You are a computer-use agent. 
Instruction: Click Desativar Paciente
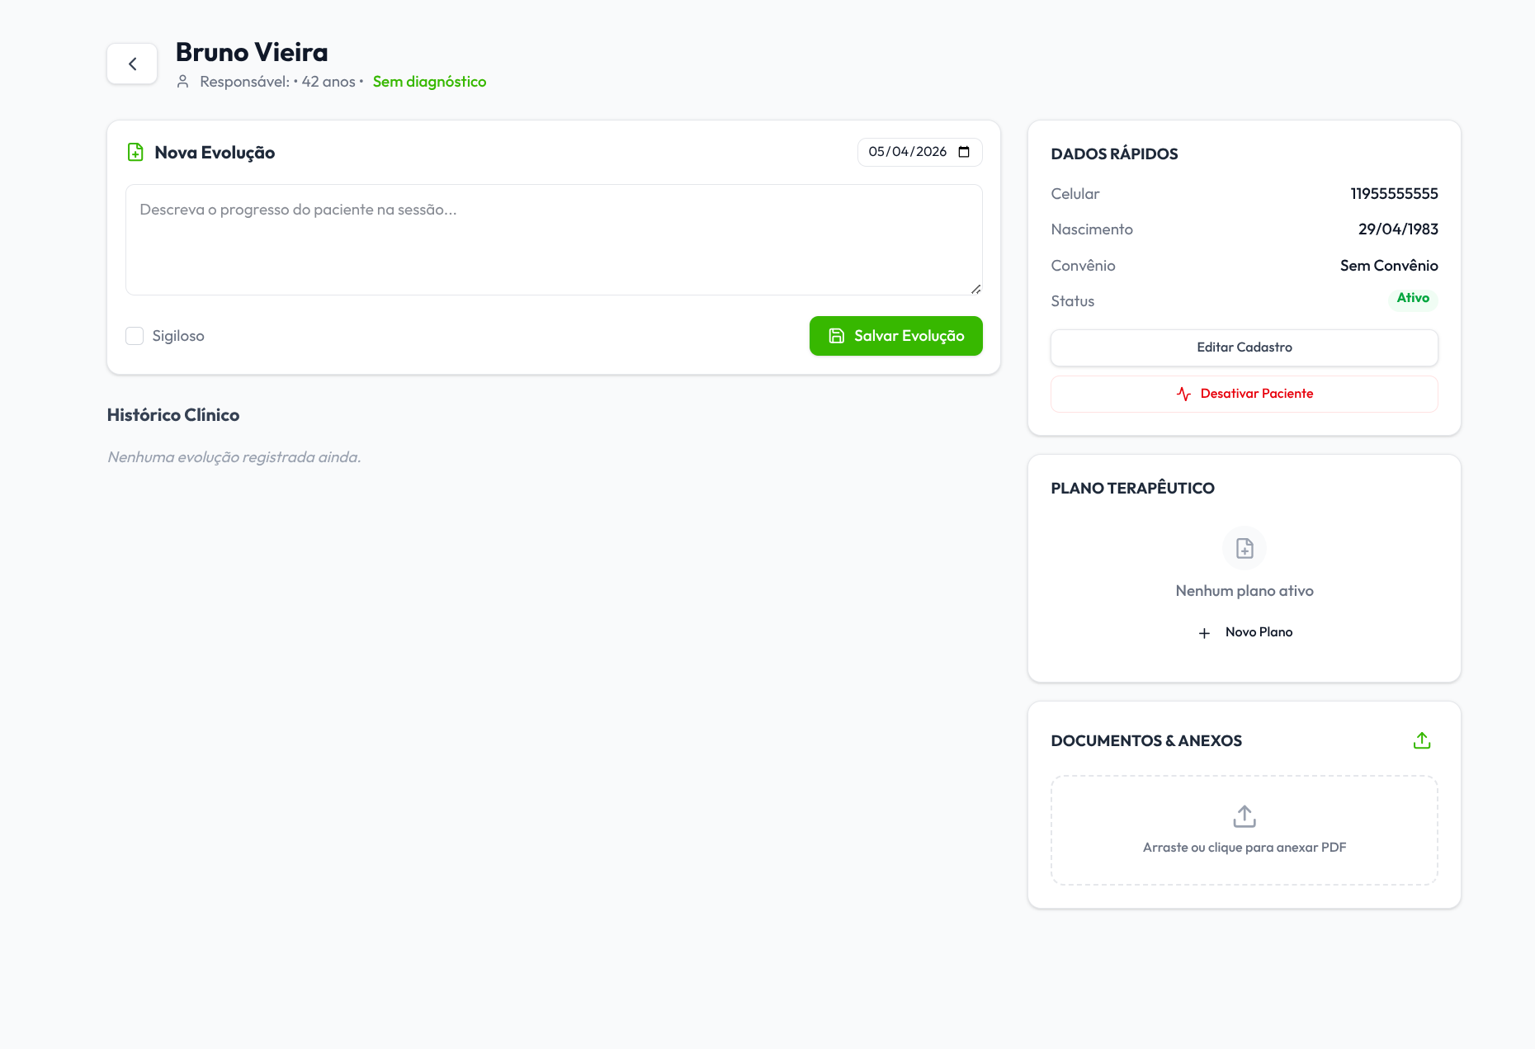(1244, 394)
